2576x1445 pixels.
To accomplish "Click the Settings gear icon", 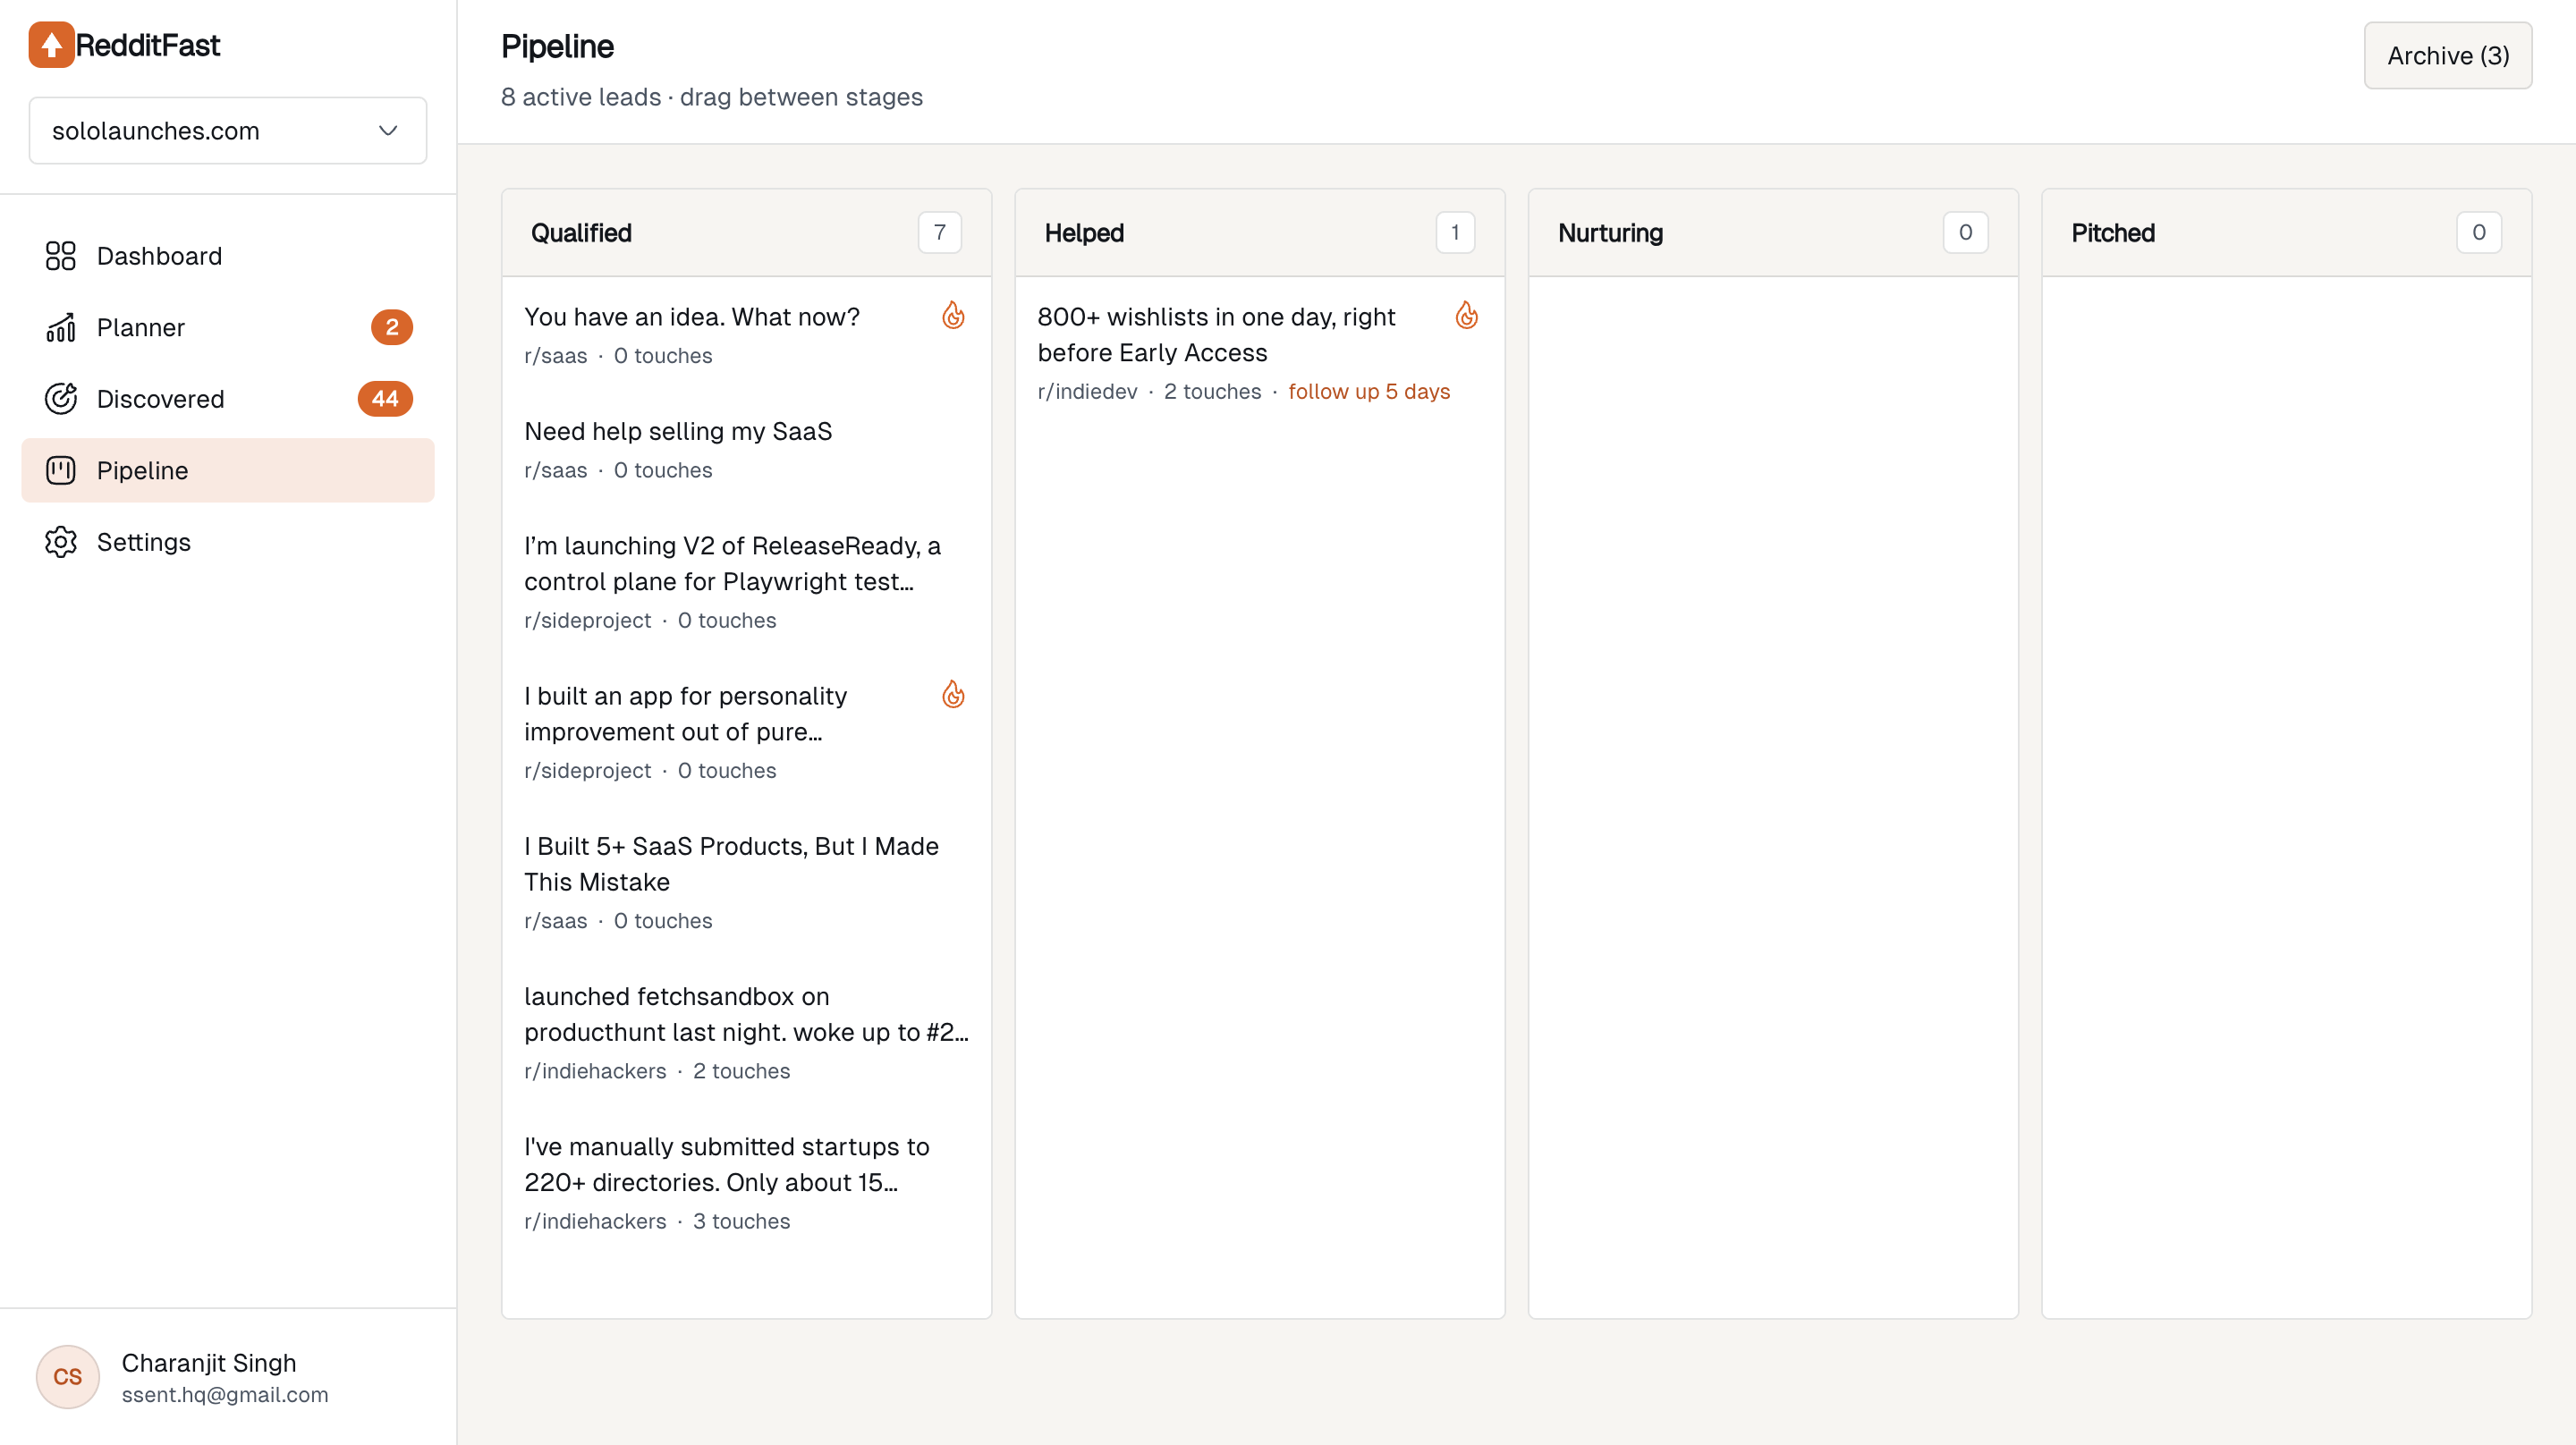I will (61, 542).
